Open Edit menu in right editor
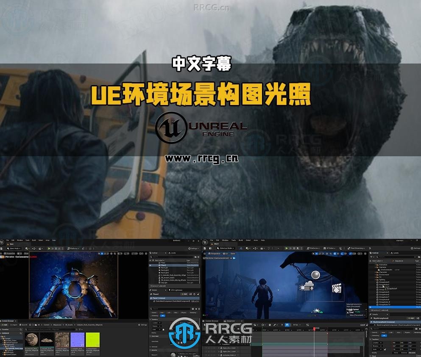This screenshot has width=421, height=357. (x=217, y=240)
